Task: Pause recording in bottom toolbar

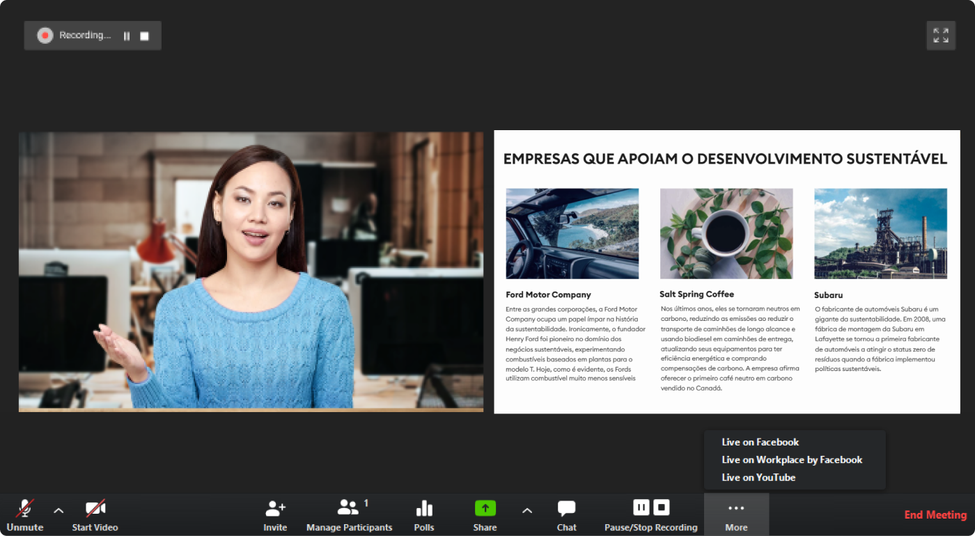Action: point(641,507)
